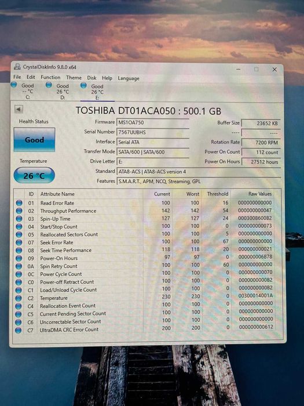Screen dimensions: 304x406
Task: Click the Read Error Rate attribute name
Action: tap(57, 203)
